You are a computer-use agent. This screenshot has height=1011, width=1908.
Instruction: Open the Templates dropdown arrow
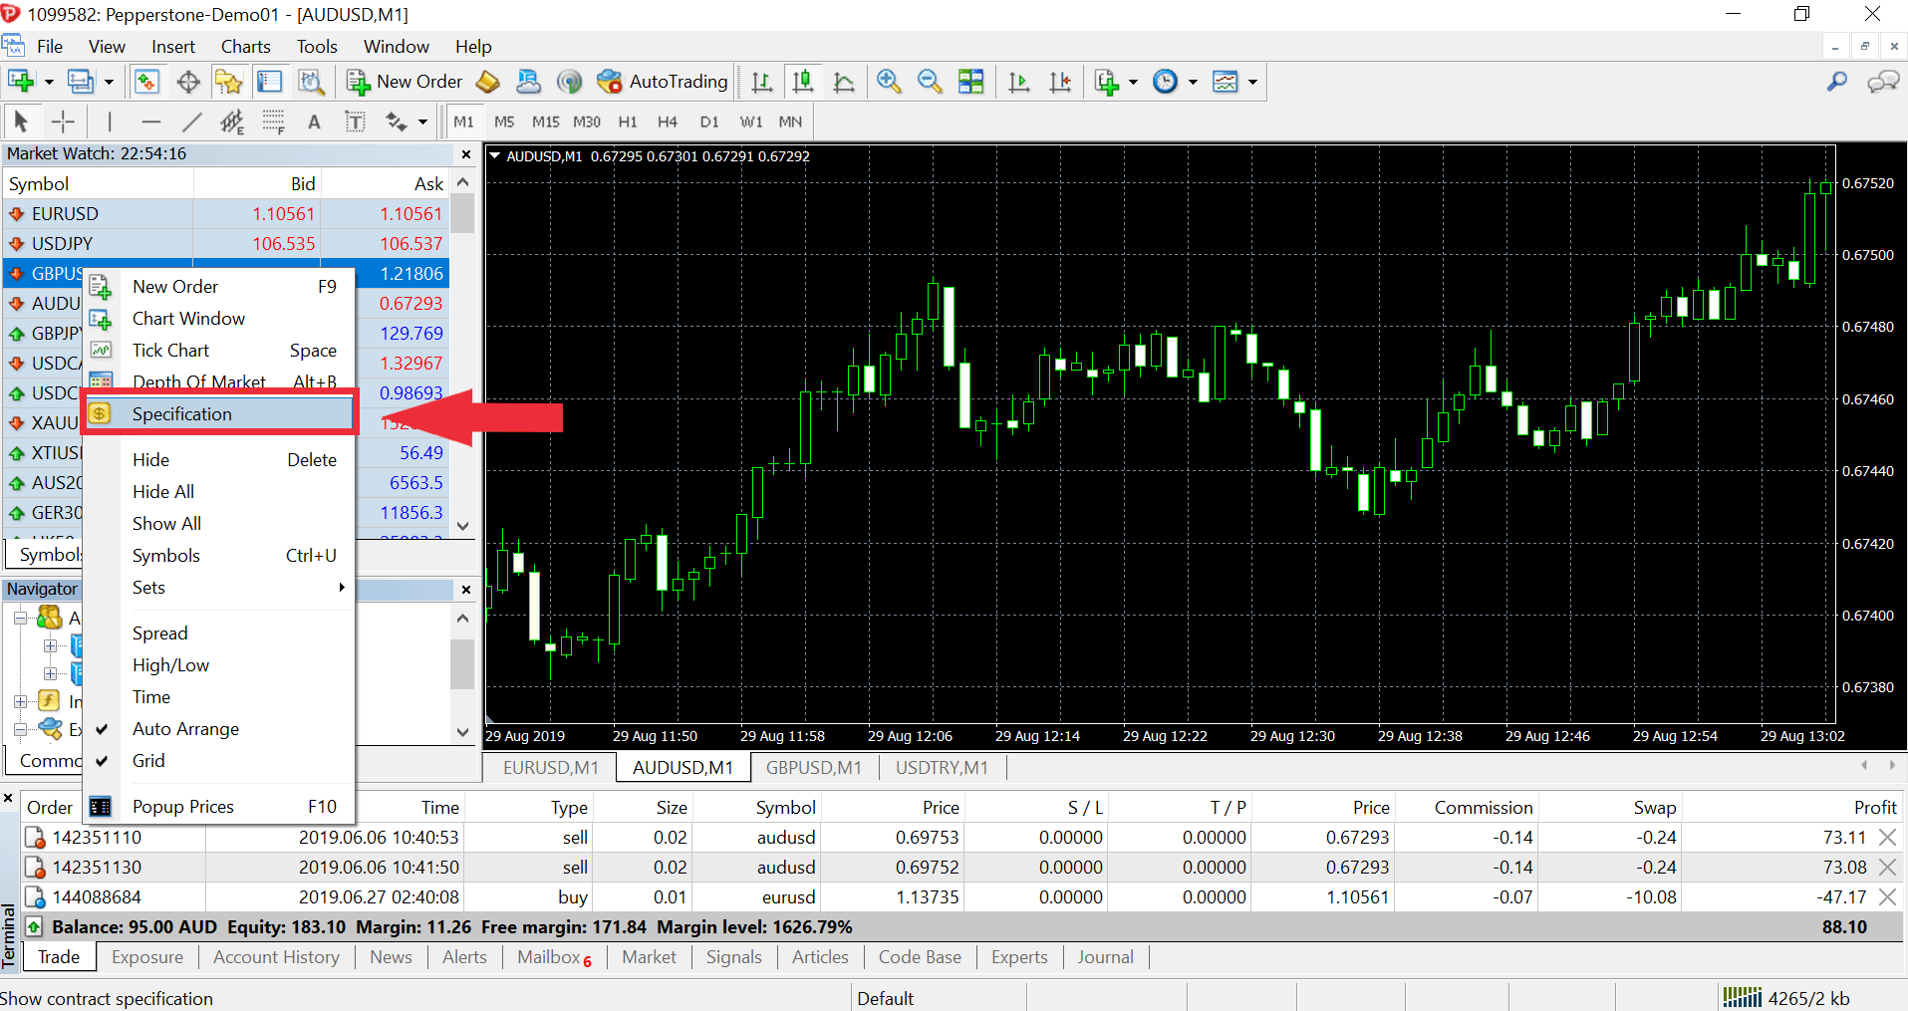click(1252, 83)
